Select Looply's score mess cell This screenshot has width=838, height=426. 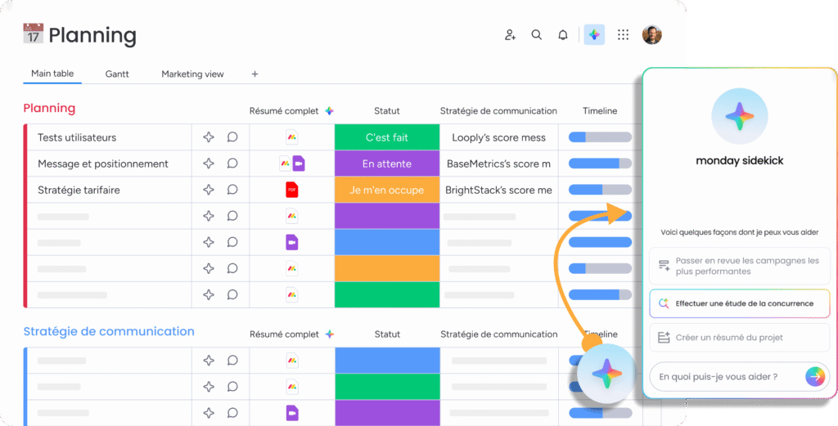pos(498,137)
